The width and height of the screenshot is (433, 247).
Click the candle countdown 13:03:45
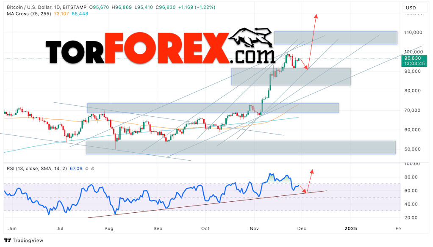[x=414, y=63]
